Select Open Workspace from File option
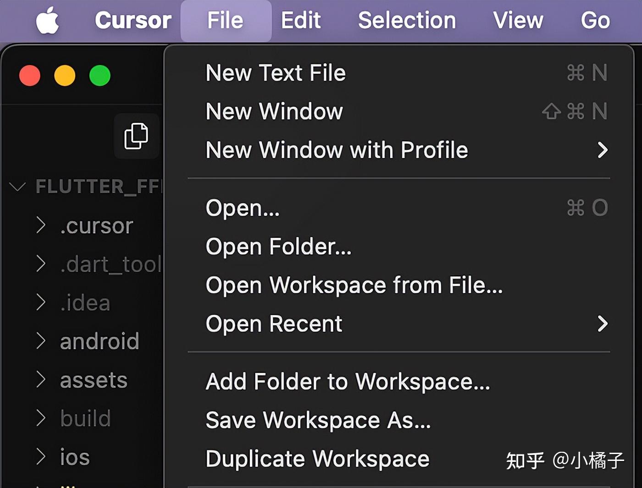642x488 pixels. [354, 285]
